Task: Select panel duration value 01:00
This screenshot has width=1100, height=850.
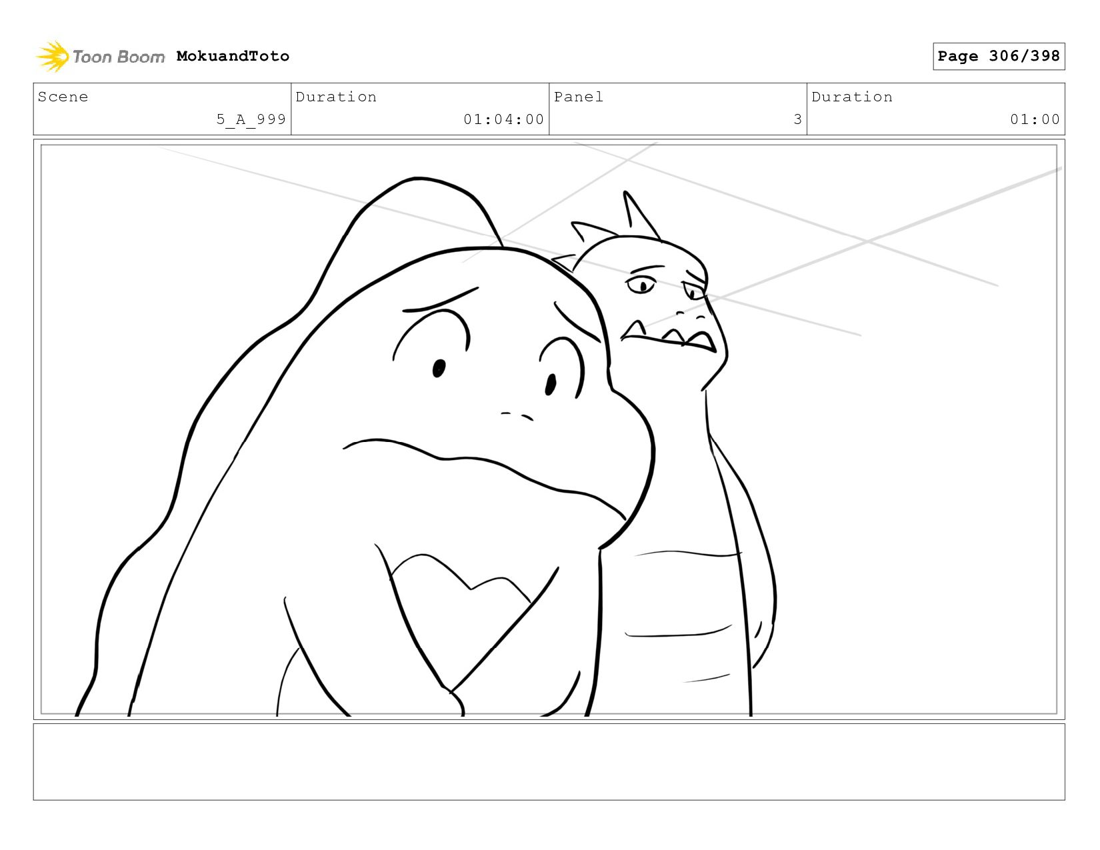Action: pos(1035,119)
